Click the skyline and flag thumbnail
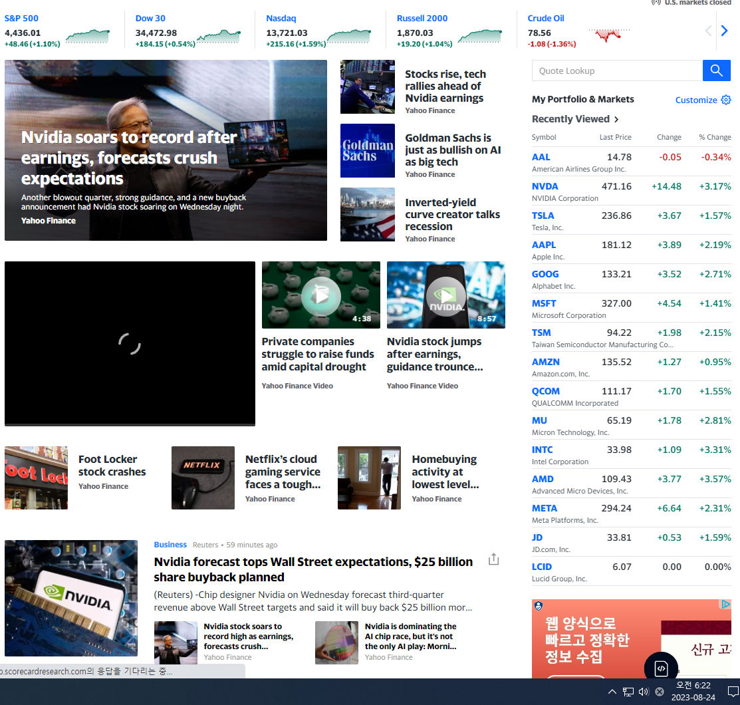The width and height of the screenshot is (740, 705). (x=368, y=214)
